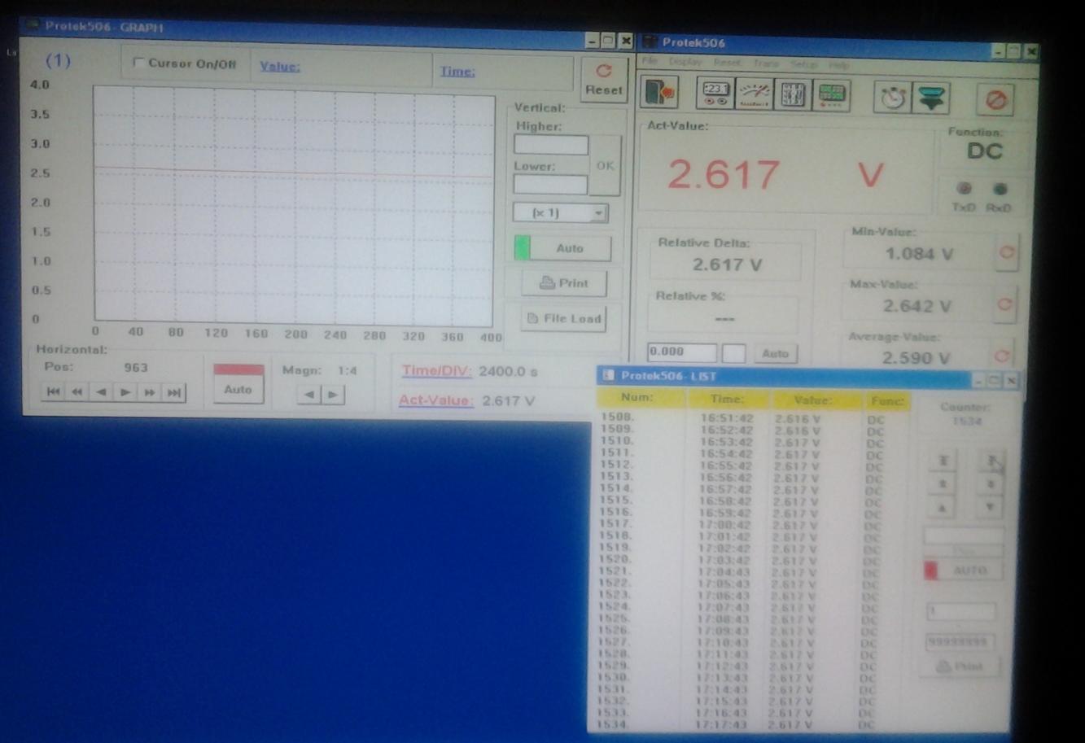Click the Reset button in GRAPH window
This screenshot has width=1085, height=743.
(603, 80)
